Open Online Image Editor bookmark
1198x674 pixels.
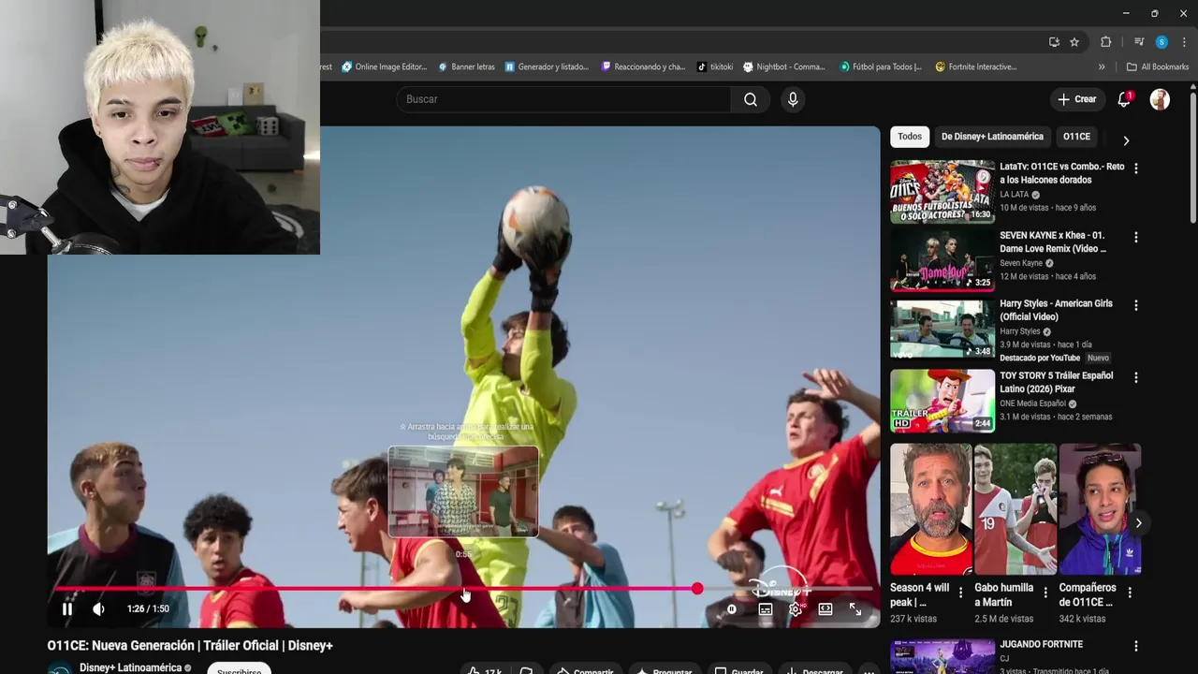point(384,66)
